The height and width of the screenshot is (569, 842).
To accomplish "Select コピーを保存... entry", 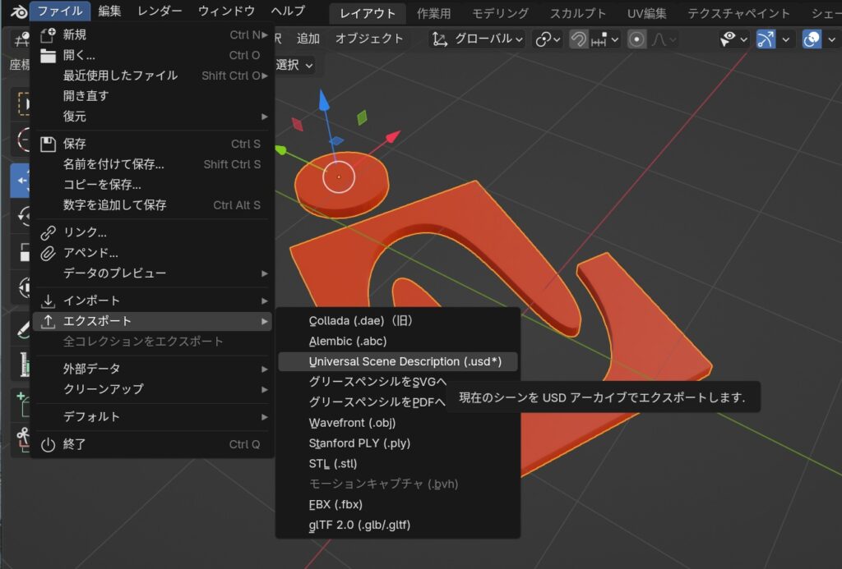I will click(x=152, y=185).
